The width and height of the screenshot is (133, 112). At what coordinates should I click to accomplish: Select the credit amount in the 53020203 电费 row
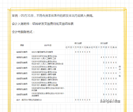click(x=110, y=73)
